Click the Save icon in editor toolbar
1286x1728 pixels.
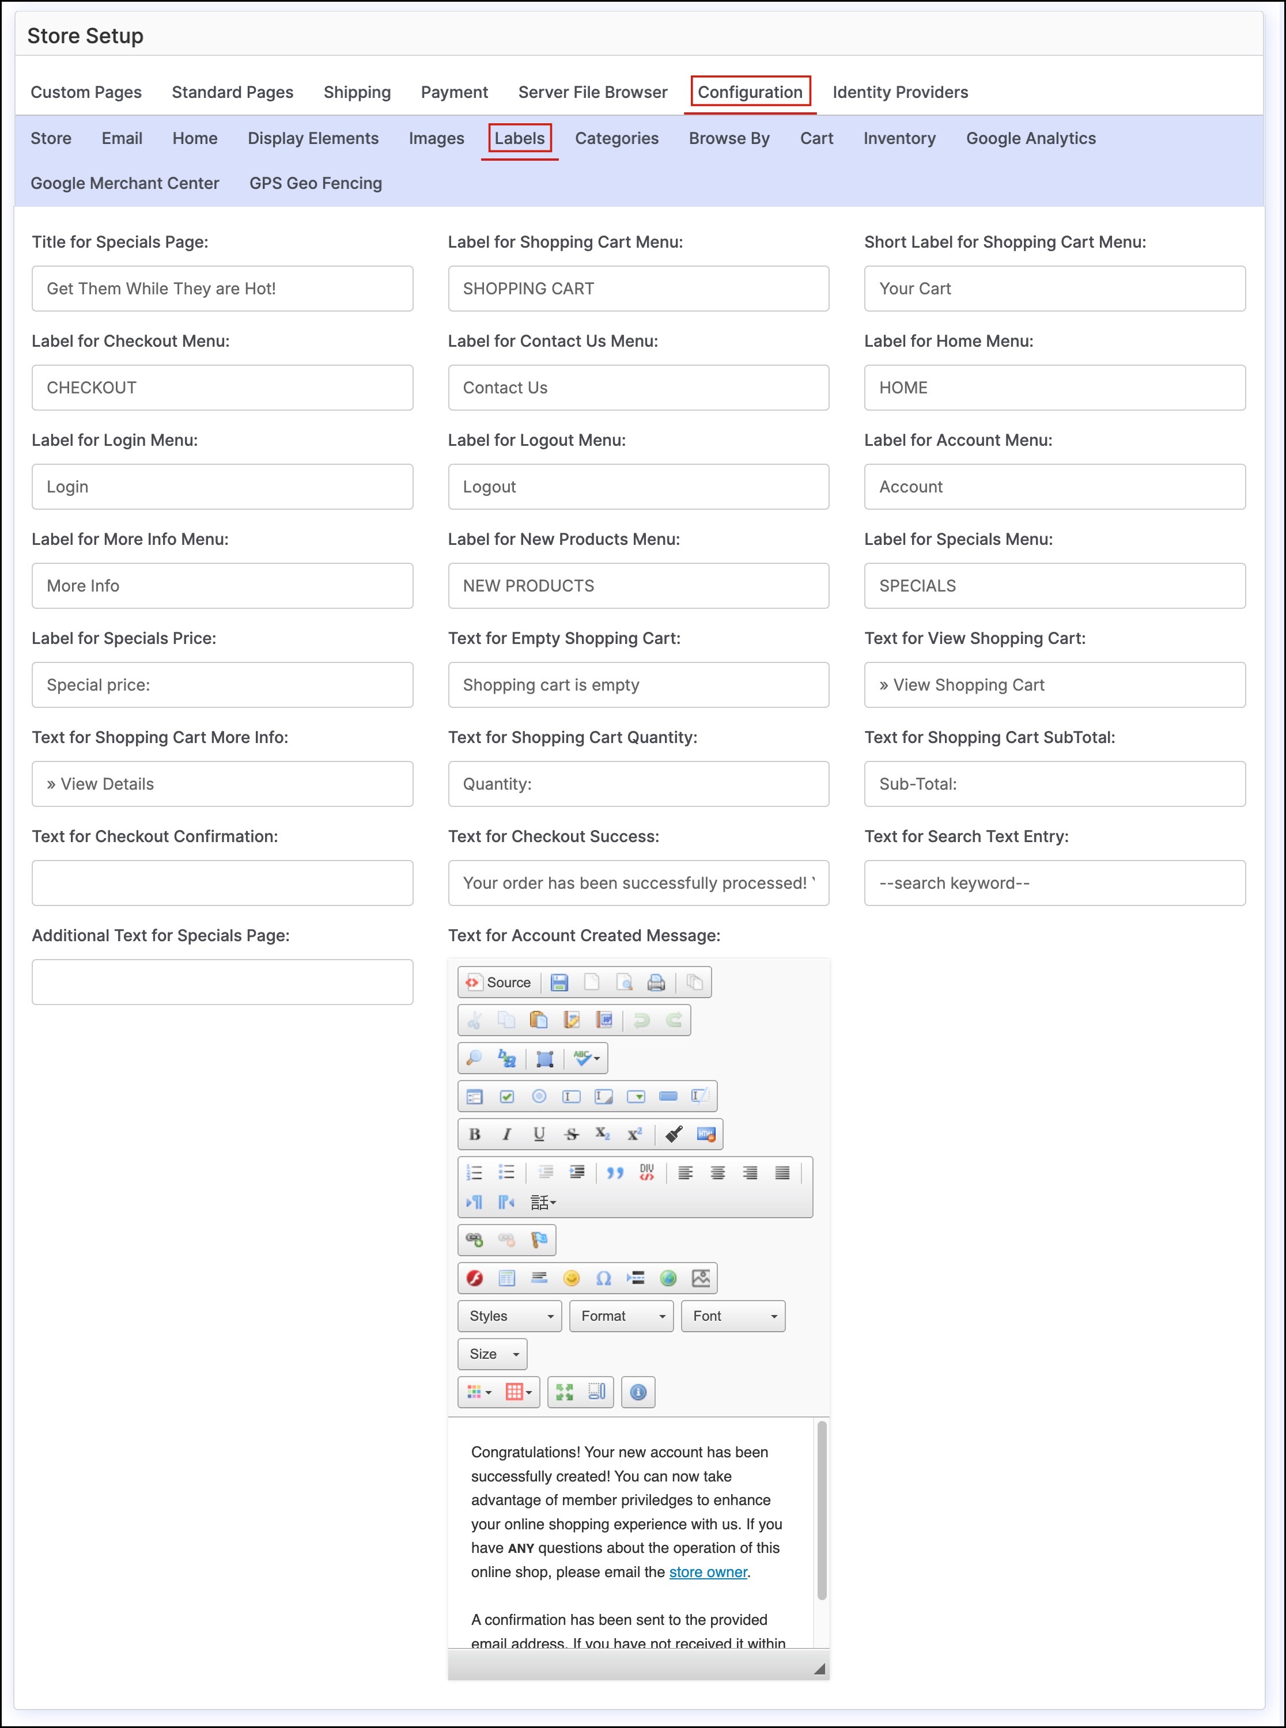point(559,982)
